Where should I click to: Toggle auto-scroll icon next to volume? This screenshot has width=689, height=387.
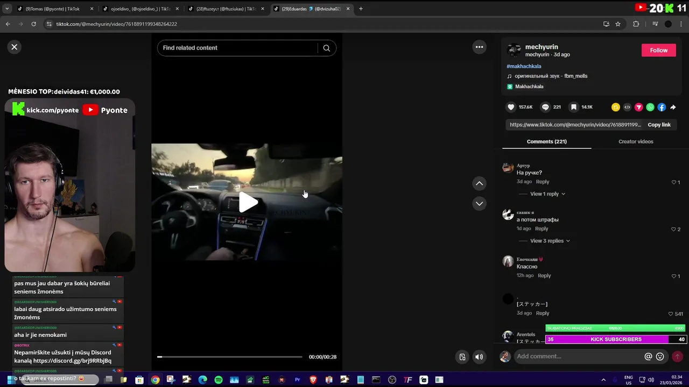click(x=462, y=357)
